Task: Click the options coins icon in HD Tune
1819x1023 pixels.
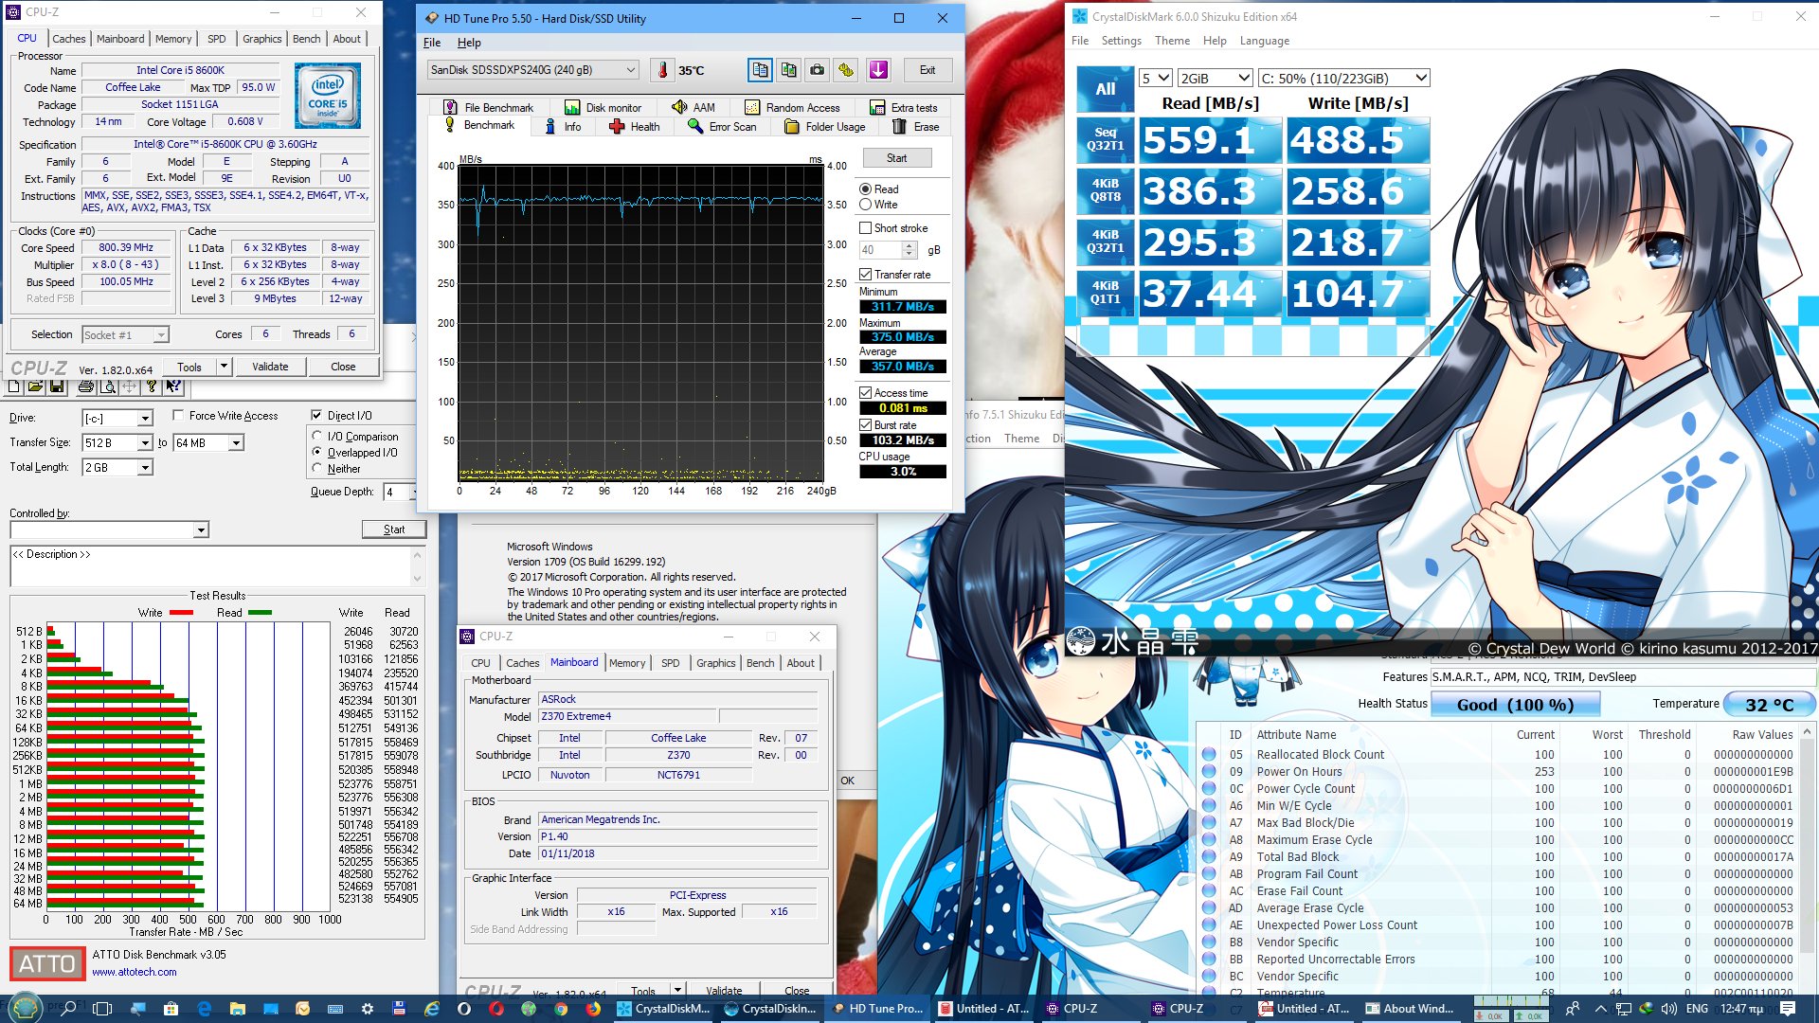Action: tap(846, 70)
